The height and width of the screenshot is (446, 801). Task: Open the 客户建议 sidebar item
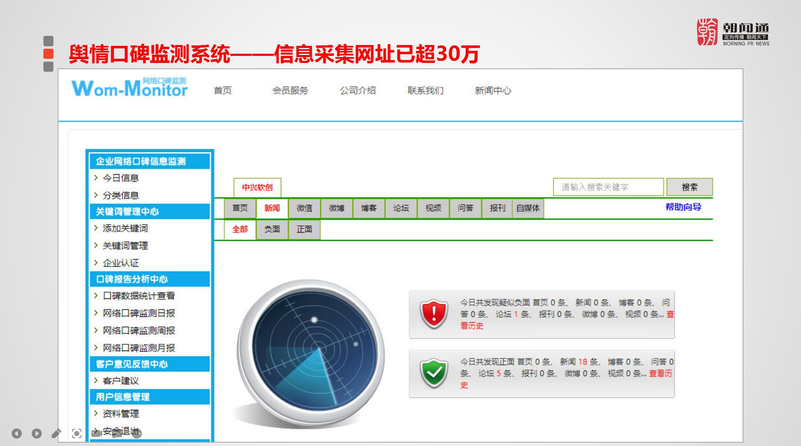(x=121, y=381)
